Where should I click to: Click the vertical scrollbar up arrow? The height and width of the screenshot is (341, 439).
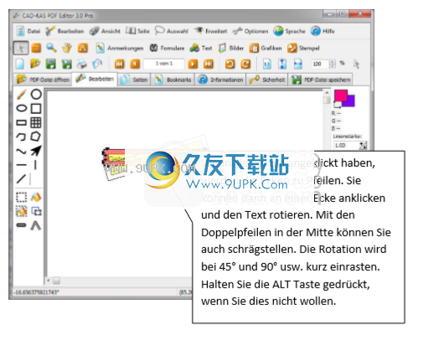[x=327, y=93]
